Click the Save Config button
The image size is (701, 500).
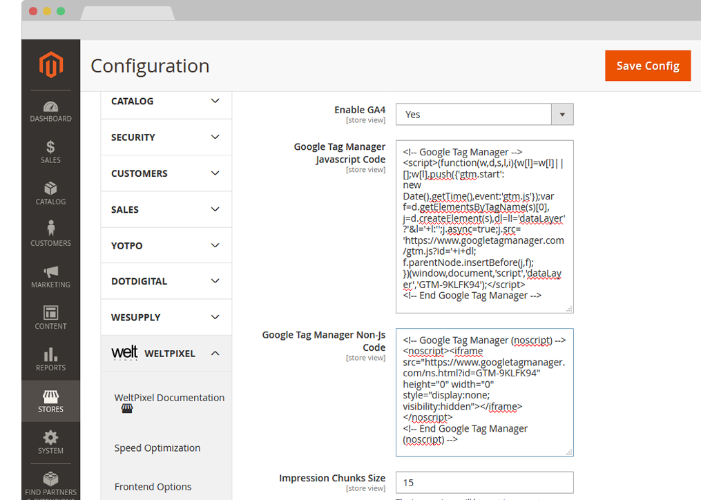click(647, 66)
